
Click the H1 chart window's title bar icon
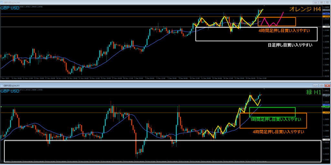(2, 86)
